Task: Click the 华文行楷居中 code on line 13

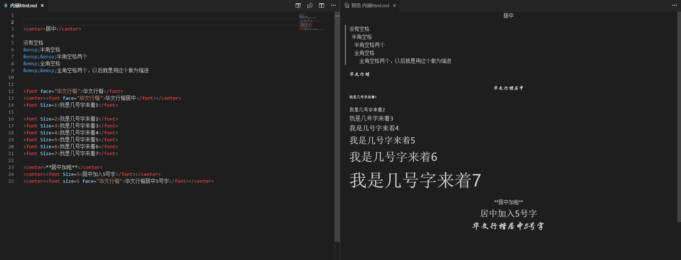Action: point(102,98)
